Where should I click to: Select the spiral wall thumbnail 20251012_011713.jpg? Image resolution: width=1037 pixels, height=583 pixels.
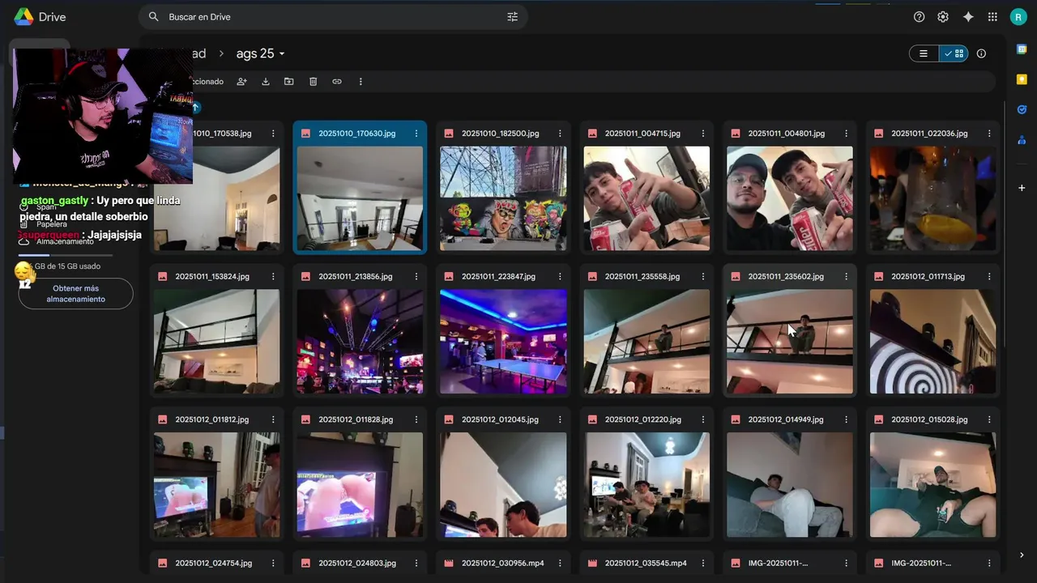point(933,342)
